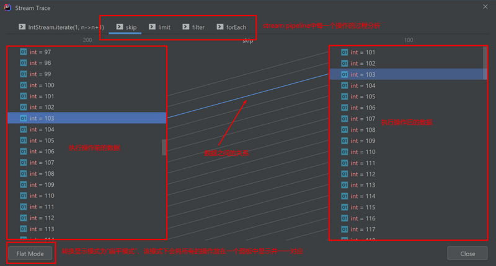The image size is (496, 266).
Task: Open the forEach tab
Action: (x=231, y=27)
